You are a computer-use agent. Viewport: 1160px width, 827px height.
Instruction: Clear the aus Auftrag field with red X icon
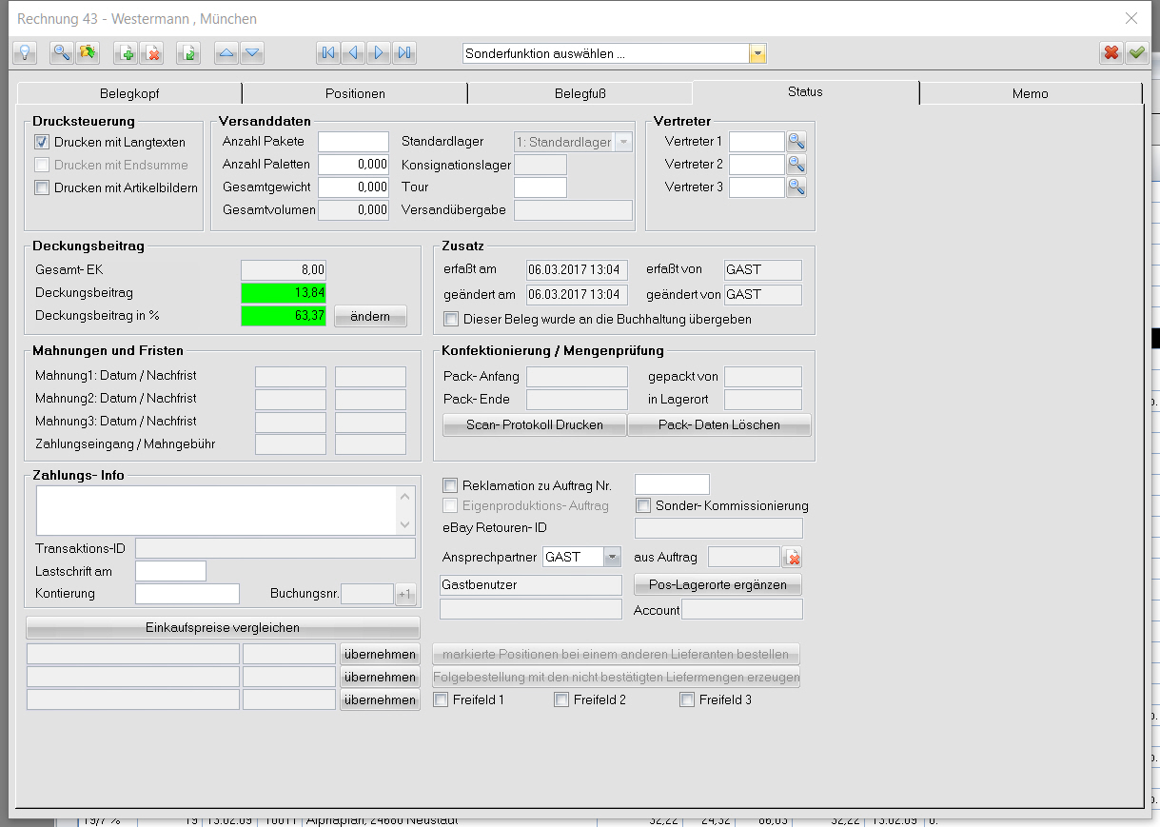(x=793, y=557)
